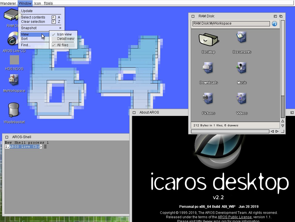The height and width of the screenshot is (222, 295).
Task: Click the globe navigation icon in RAM Disk toolbar
Action: (274, 24)
